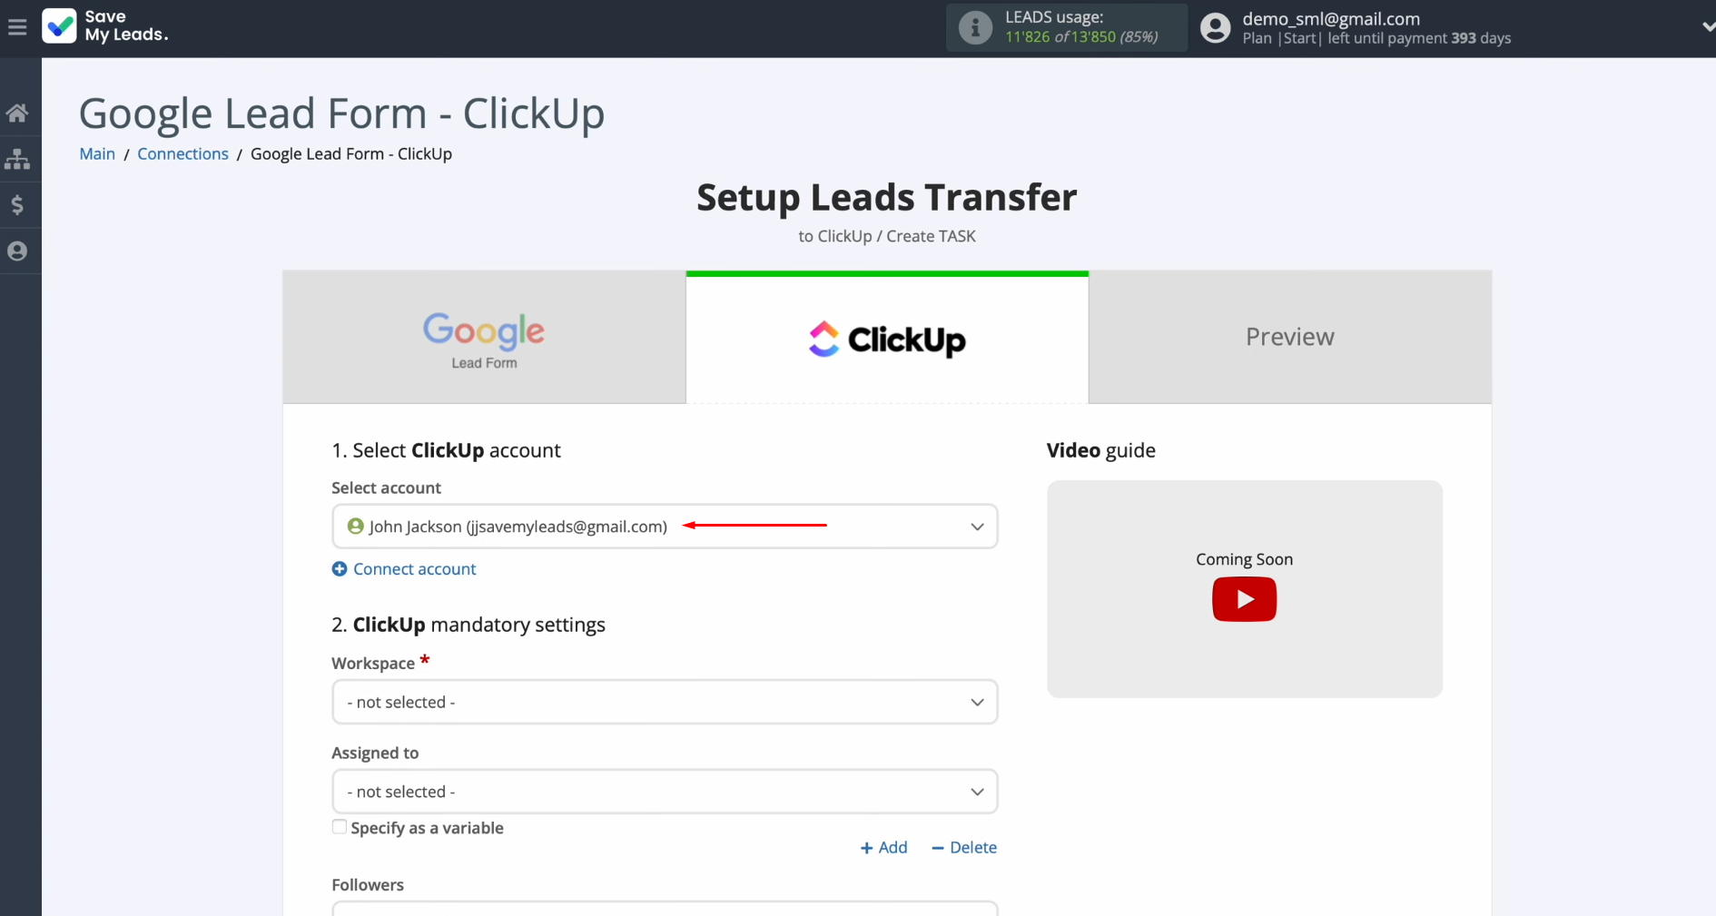Click the Add link under Assigned to
Image resolution: width=1716 pixels, height=916 pixels.
pyautogui.click(x=883, y=847)
